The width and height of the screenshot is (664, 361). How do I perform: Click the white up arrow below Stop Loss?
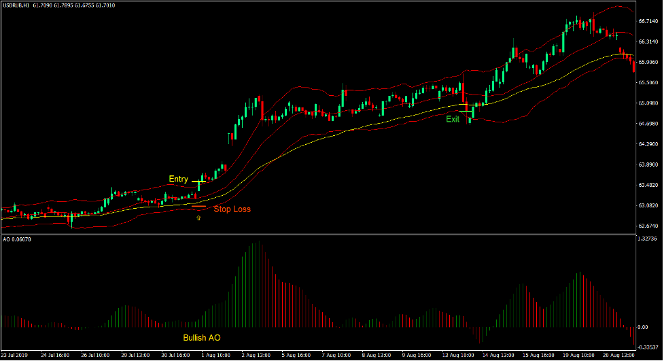click(198, 218)
